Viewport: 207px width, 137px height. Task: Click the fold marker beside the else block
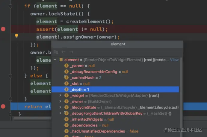(x=10, y=76)
